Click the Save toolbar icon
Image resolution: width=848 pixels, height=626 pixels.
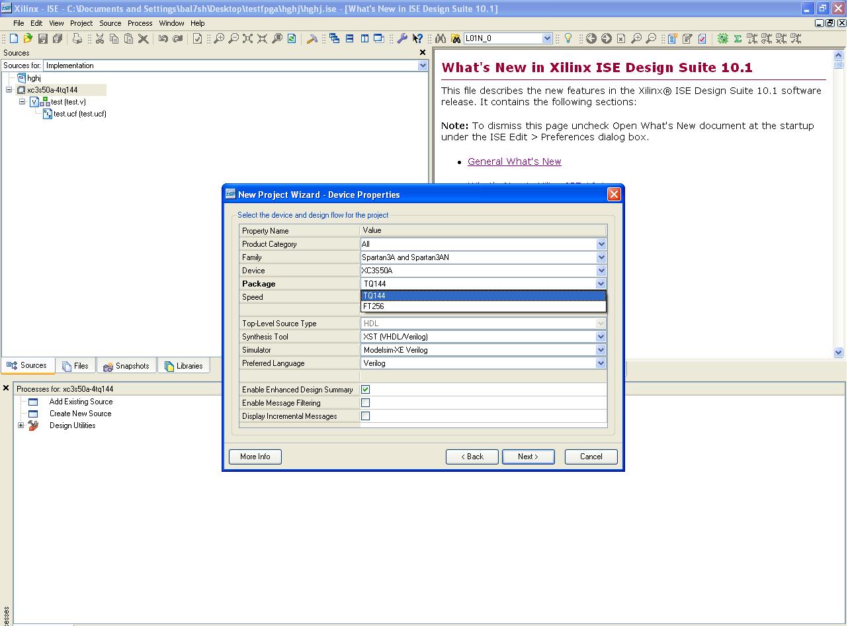42,38
